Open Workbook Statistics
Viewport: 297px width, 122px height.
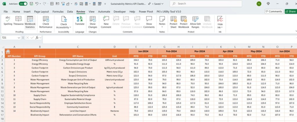(30, 22)
